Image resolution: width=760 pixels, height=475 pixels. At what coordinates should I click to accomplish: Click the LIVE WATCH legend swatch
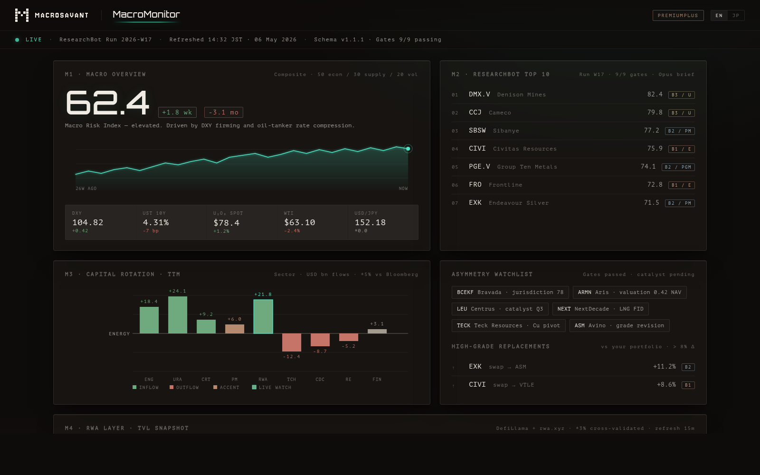(254, 388)
